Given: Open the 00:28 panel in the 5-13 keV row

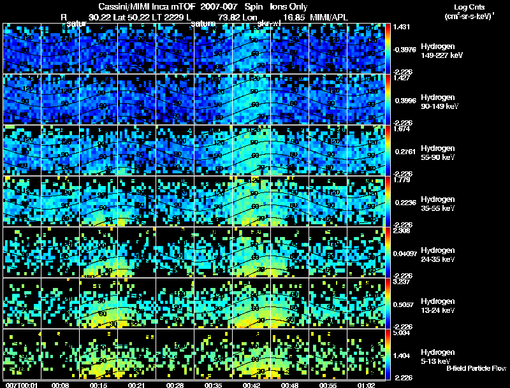Looking at the screenshot, I should pyautogui.click(x=175, y=354).
